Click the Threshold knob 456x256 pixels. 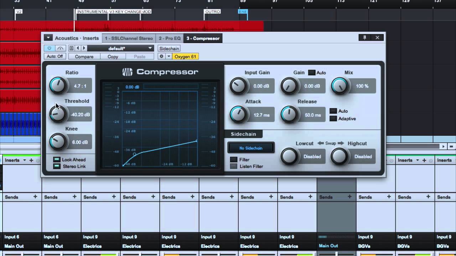57,114
